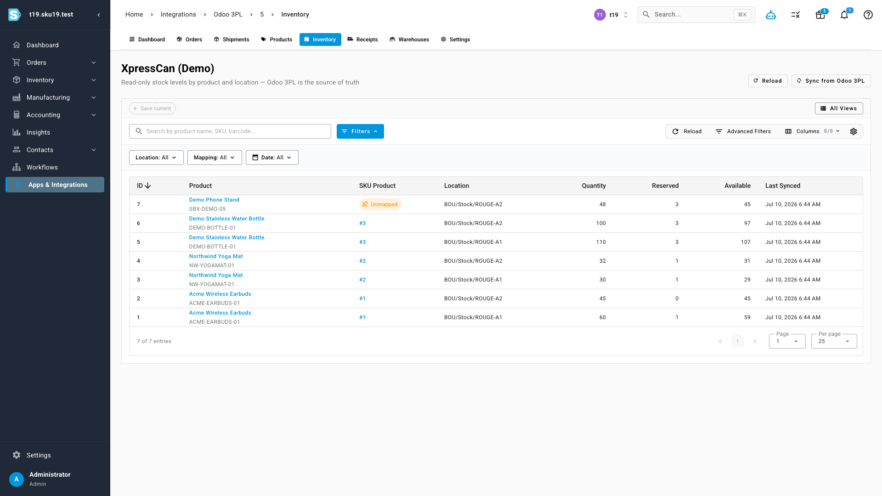Open the Columns 8/8 dropdown
Image resolution: width=882 pixels, height=496 pixels.
812,131
